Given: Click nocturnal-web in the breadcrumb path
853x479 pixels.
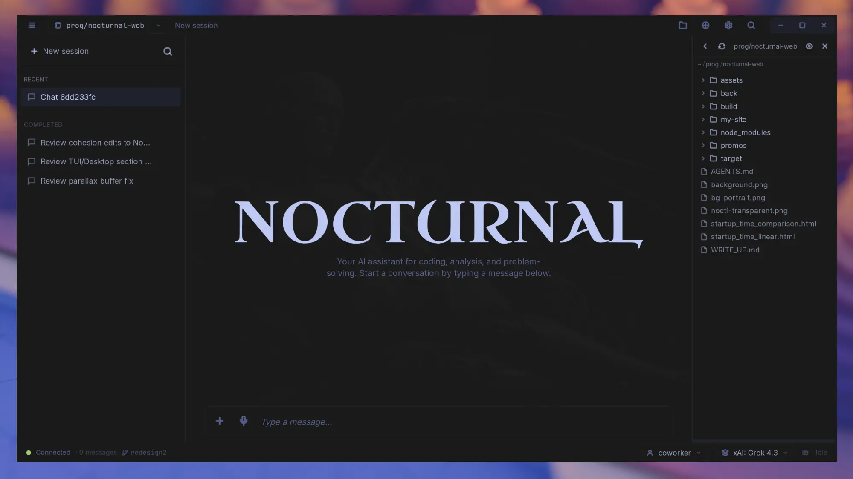Looking at the screenshot, I should (743, 64).
